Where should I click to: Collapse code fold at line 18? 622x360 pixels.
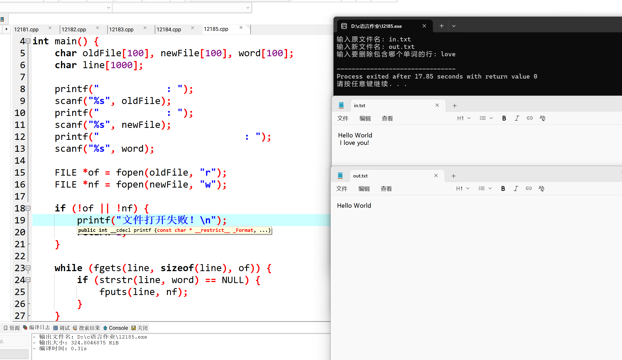tap(28, 208)
